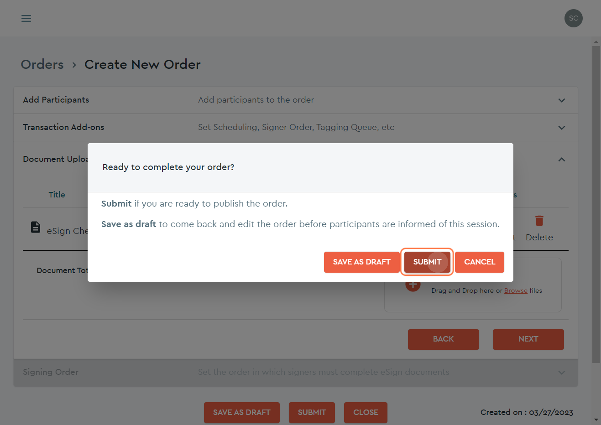Image resolution: width=601 pixels, height=425 pixels.
Task: Click the scrollbar down arrow
Action: [x=596, y=420]
